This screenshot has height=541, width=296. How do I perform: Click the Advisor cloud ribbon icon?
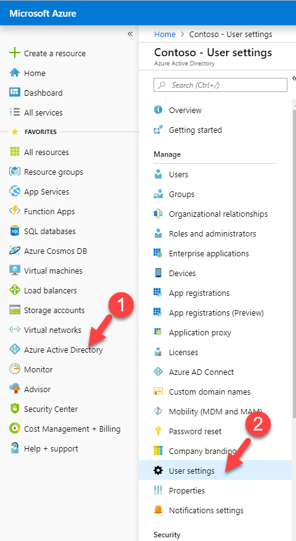[15, 389]
